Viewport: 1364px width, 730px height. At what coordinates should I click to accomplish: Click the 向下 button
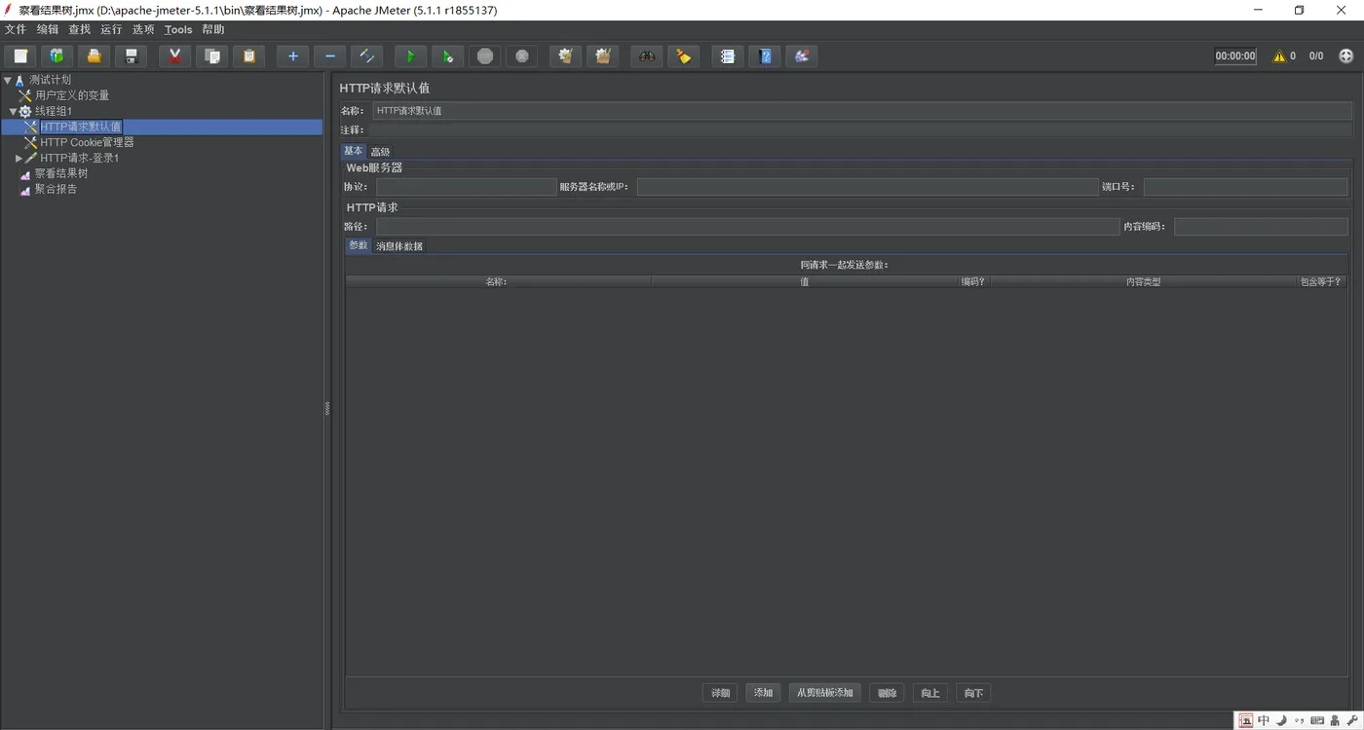click(973, 693)
